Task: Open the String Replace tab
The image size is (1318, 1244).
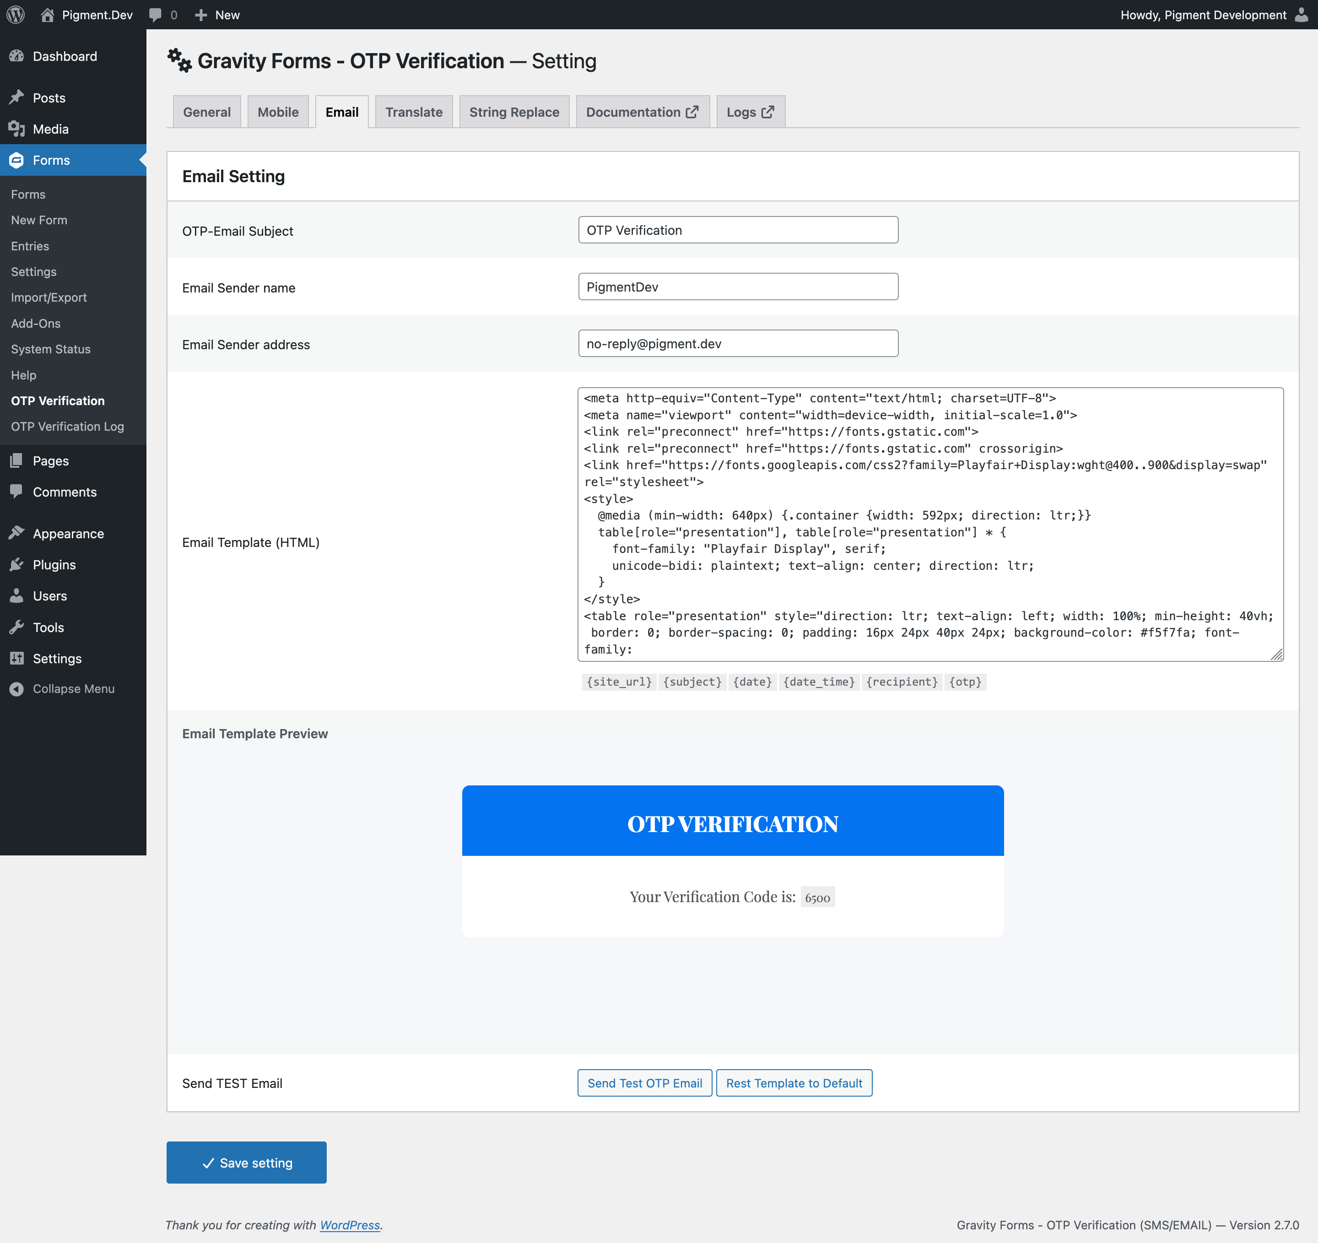Action: (x=514, y=111)
